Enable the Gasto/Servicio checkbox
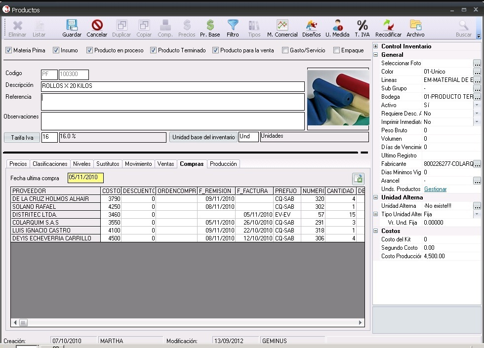The width and height of the screenshot is (484, 348). click(x=285, y=50)
